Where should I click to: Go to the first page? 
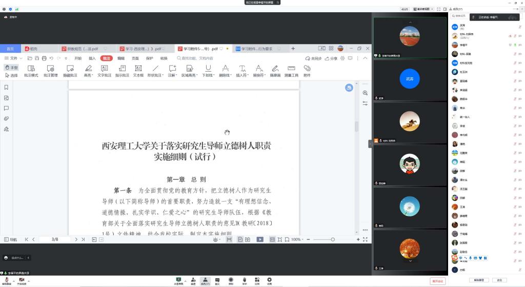tap(27, 239)
